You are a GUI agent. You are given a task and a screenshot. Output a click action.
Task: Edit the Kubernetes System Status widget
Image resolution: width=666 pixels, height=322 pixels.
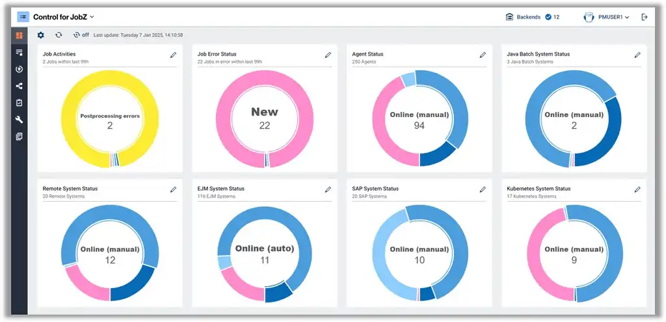coord(637,189)
